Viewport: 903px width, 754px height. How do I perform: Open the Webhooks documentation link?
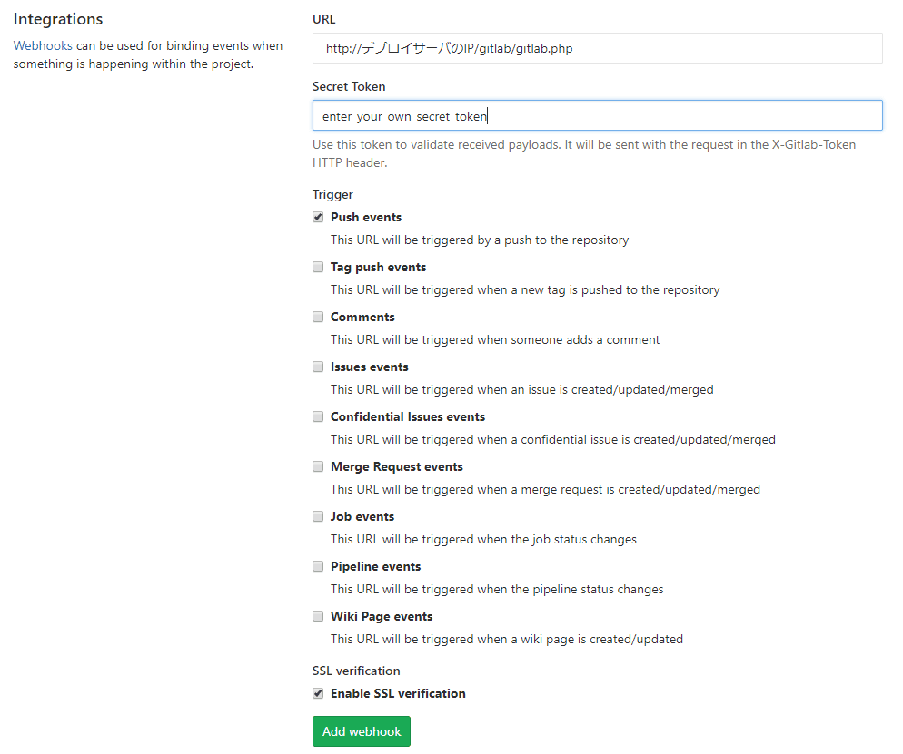point(42,45)
